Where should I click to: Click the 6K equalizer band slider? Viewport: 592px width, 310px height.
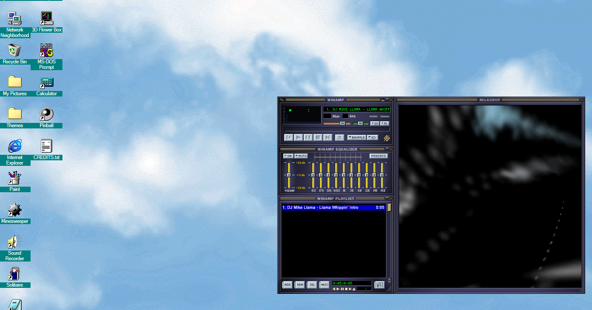[359, 175]
